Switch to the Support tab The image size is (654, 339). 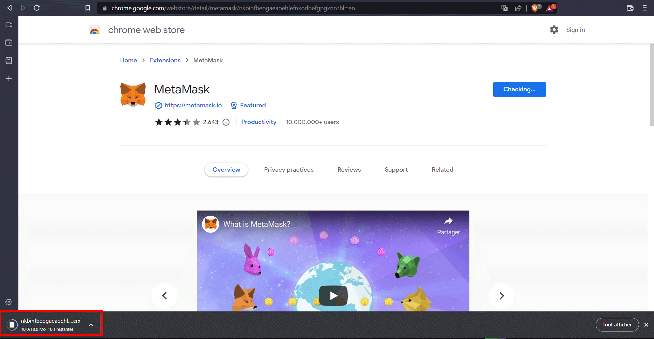click(x=396, y=170)
